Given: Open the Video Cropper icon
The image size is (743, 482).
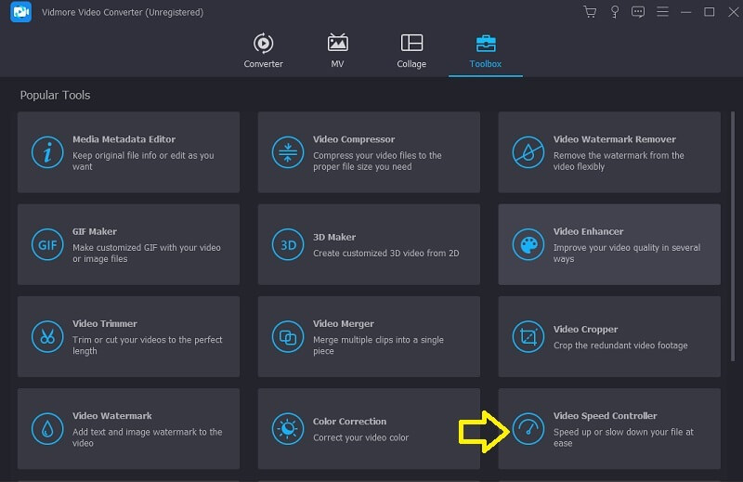Looking at the screenshot, I should coord(528,336).
